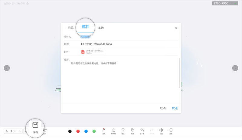Click the 取消 cancel button
This screenshot has height=140, width=242.
tap(163, 108)
